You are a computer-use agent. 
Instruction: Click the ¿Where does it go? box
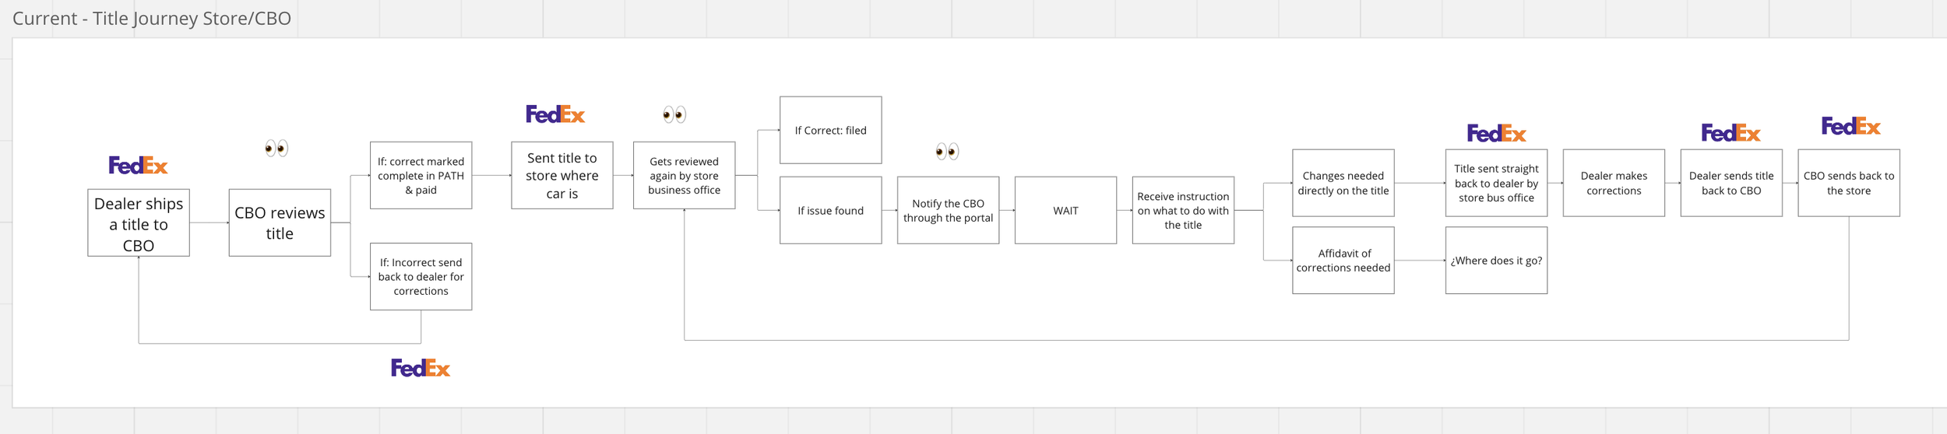click(x=1496, y=261)
